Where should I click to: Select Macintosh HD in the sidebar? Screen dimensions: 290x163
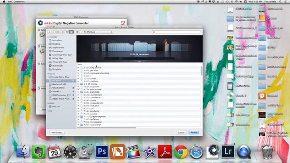tap(58, 84)
